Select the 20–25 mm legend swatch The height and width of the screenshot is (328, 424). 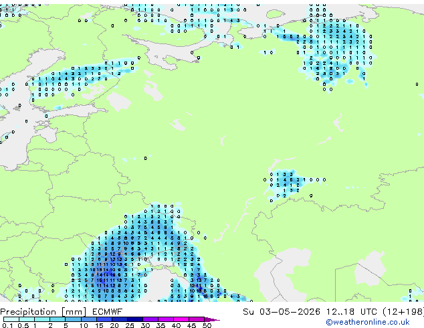[119, 319]
